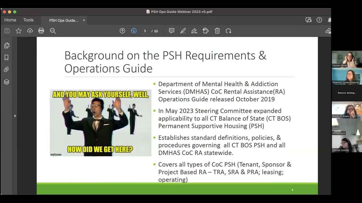The height and width of the screenshot is (203, 362).
Task: Switch to the Tools tab
Action: coord(28,20)
